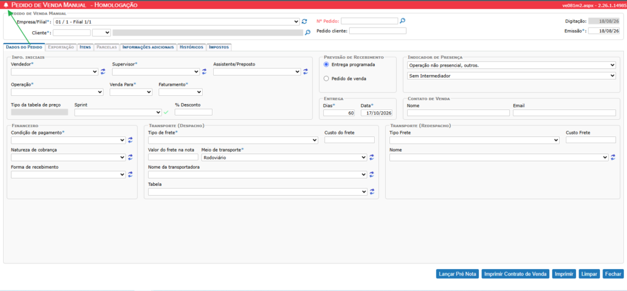Refresh Vendedor list icon
This screenshot has width=627, height=291.
[x=103, y=72]
